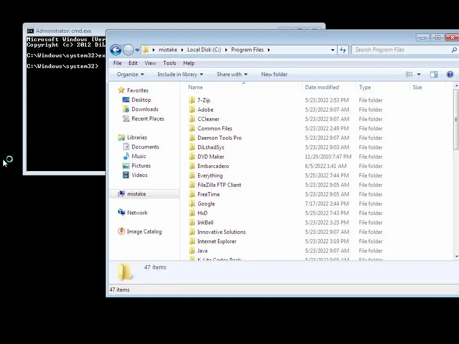Select the Everything folder icon
This screenshot has height=344, width=459.
[x=192, y=175]
